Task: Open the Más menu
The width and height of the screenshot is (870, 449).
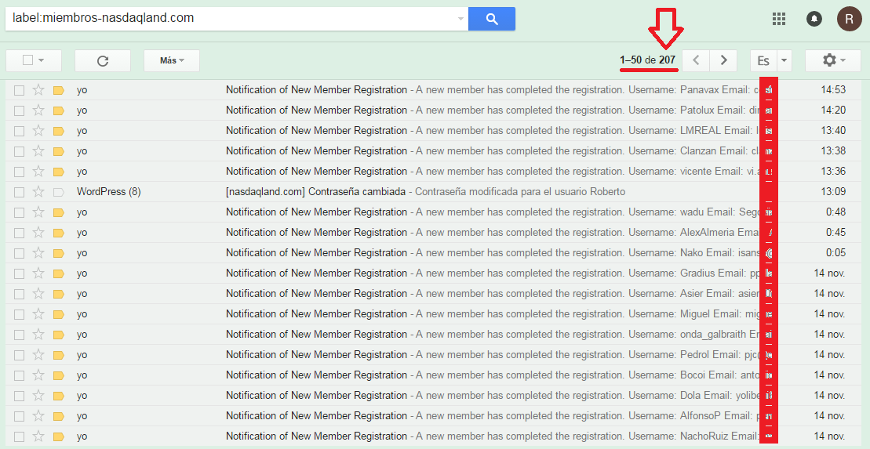Action: point(172,60)
